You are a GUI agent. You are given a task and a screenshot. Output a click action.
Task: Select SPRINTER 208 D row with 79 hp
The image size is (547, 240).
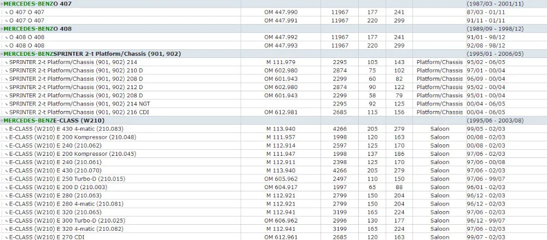pos(273,96)
